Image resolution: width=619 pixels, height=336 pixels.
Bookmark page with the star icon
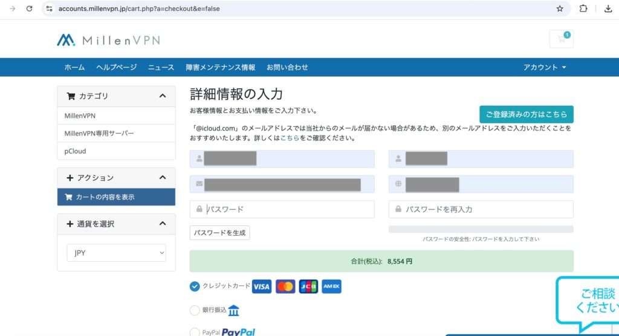[x=559, y=8]
